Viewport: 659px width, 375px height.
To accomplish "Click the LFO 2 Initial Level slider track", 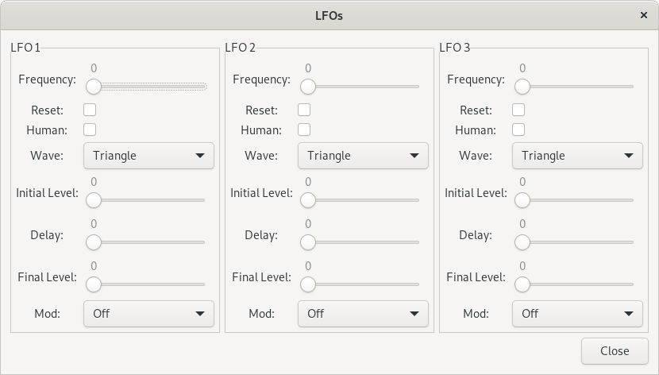I will coord(363,200).
